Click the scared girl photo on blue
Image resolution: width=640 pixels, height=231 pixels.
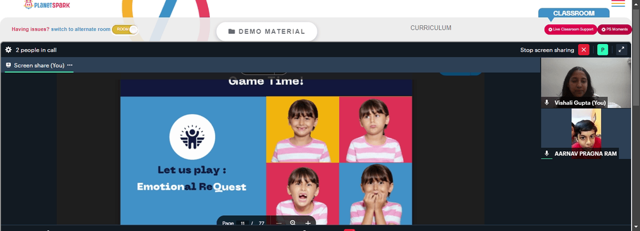pos(376,193)
